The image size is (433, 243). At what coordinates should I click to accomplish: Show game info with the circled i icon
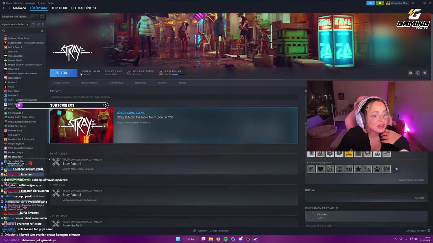418,73
